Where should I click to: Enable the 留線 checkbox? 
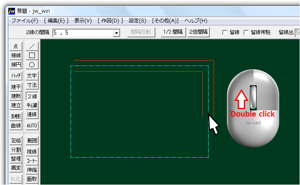(225, 32)
